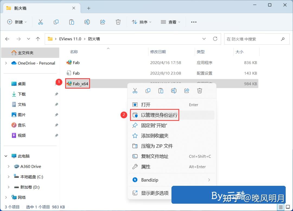Click the Refresh icon in the address bar

(x=215, y=39)
